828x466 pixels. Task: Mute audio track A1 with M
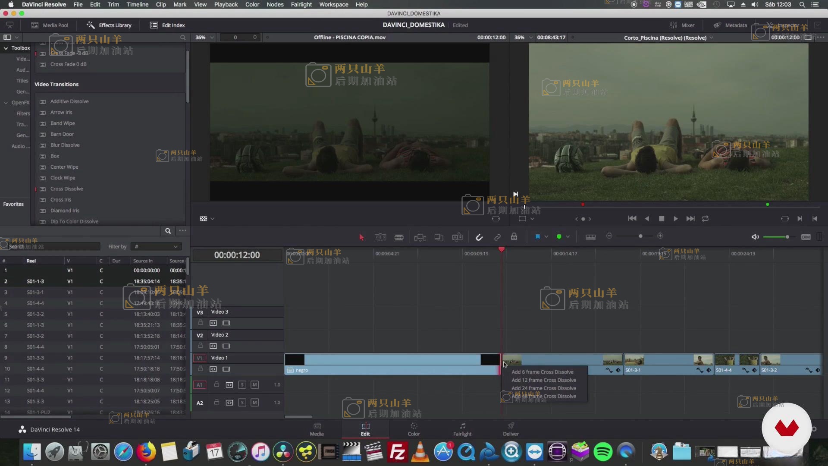(x=254, y=384)
